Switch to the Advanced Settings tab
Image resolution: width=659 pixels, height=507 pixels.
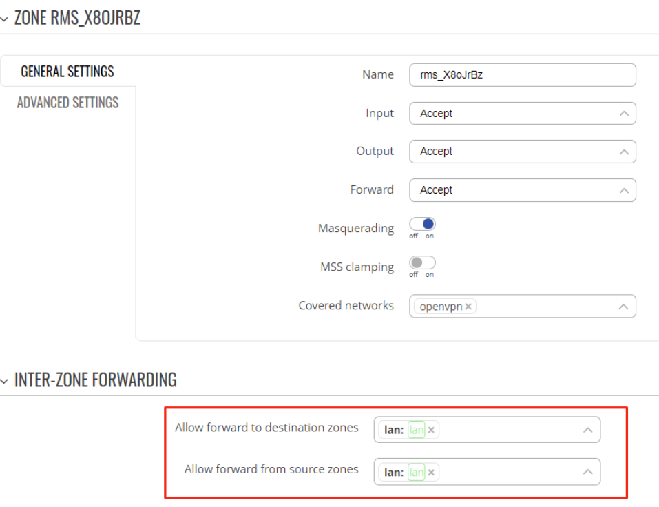67,103
